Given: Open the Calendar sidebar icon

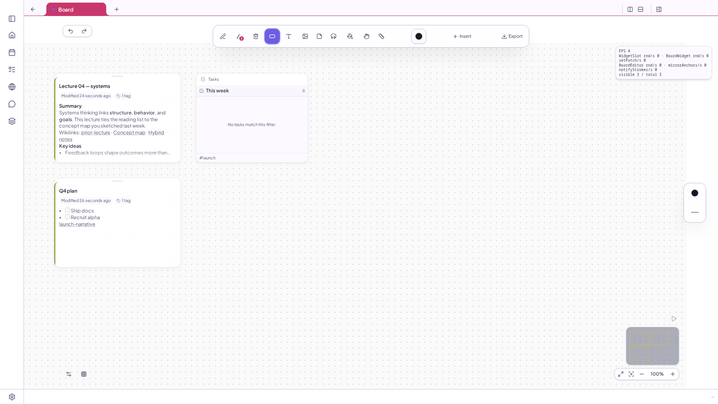Looking at the screenshot, I should coord(12,52).
